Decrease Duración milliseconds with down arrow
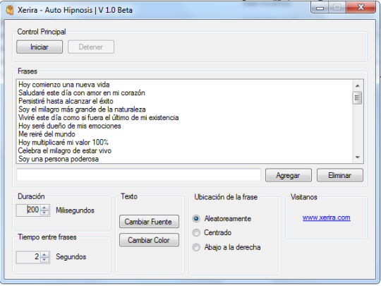 pyautogui.click(x=44, y=213)
